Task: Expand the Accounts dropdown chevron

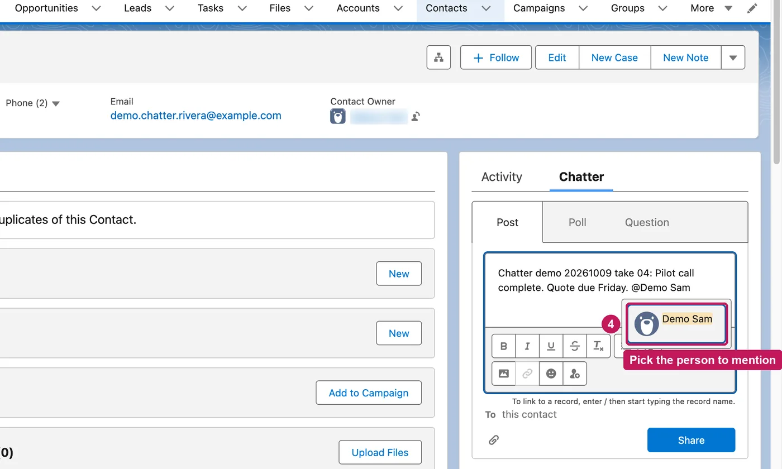Action: coord(398,8)
